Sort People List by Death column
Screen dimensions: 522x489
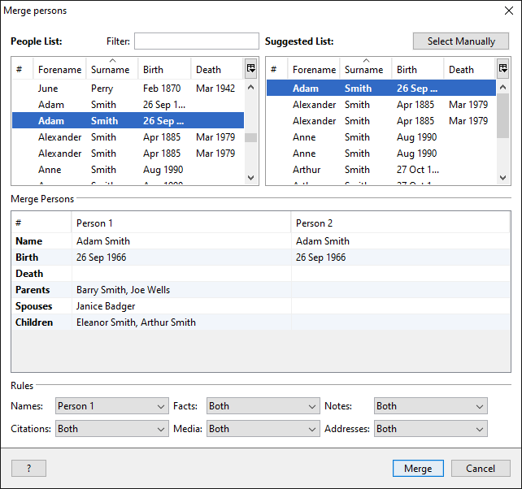(x=217, y=70)
